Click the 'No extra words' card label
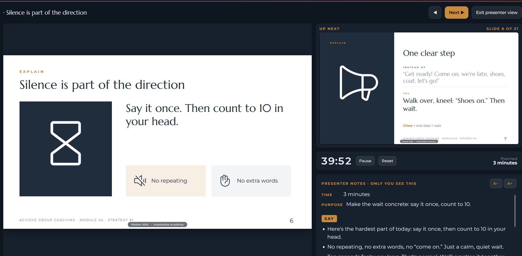This screenshot has height=256, width=522. (x=257, y=181)
